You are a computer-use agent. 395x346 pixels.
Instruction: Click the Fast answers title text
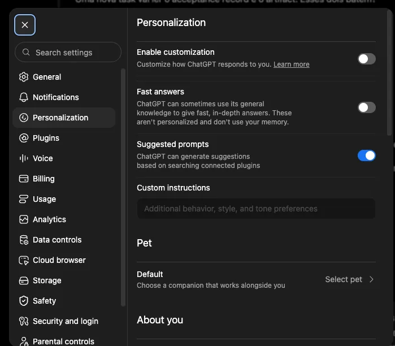tap(160, 92)
